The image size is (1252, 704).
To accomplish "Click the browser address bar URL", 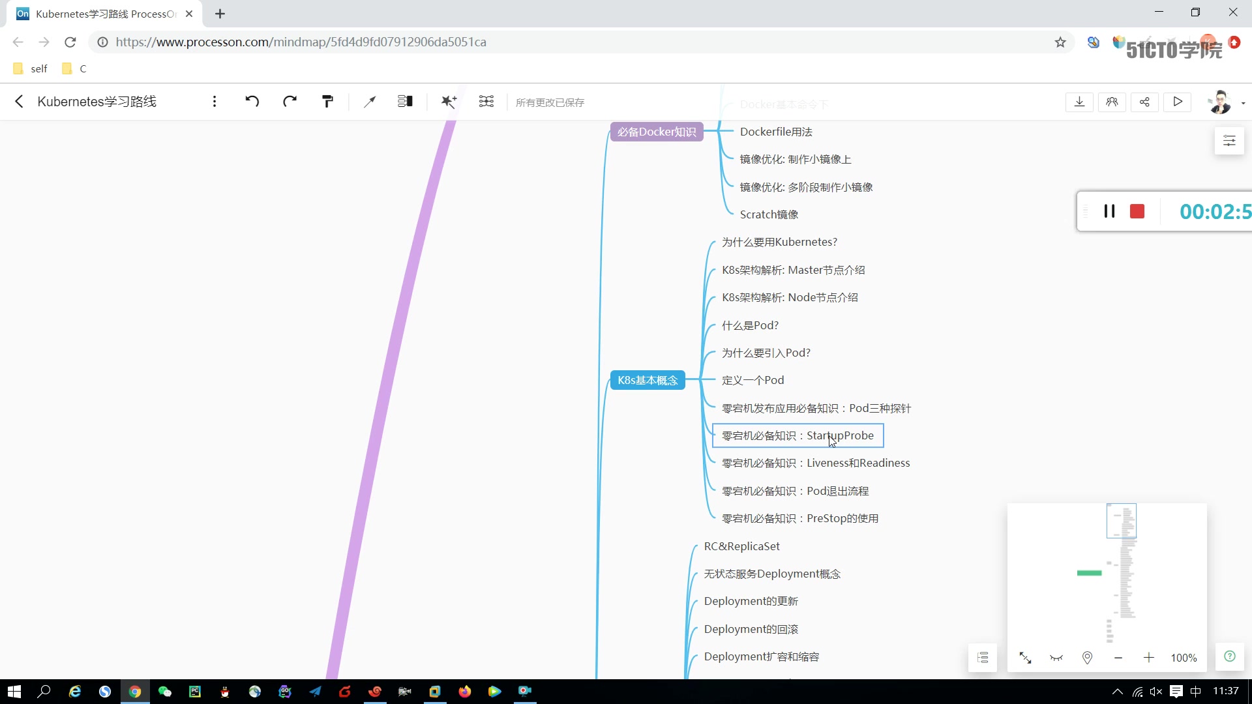I will point(301,42).
